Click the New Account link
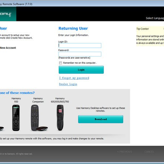164x164 pixels. [x=8, y=48]
